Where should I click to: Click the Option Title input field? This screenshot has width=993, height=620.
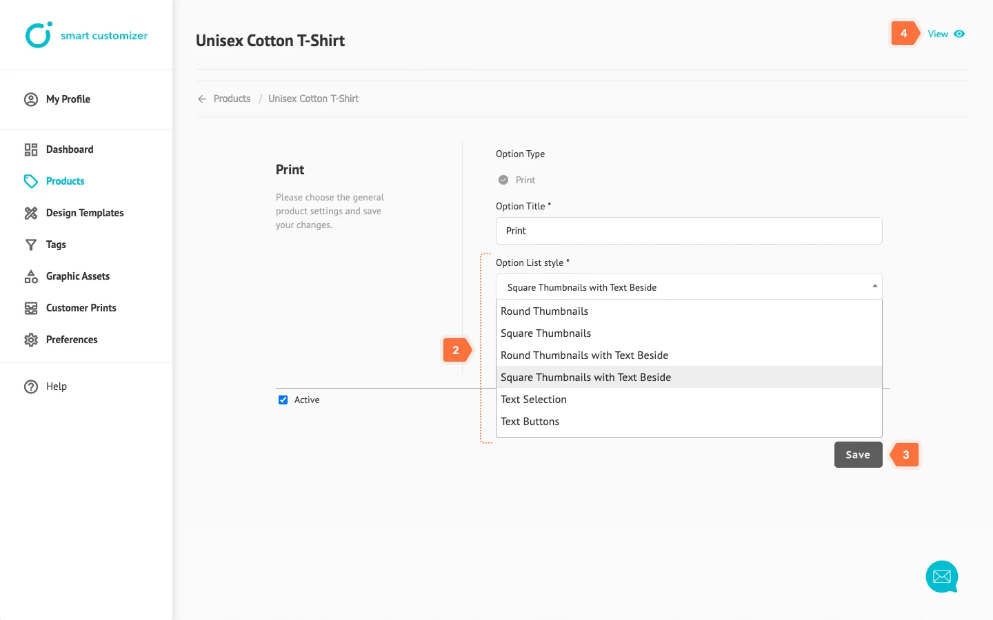[689, 231]
